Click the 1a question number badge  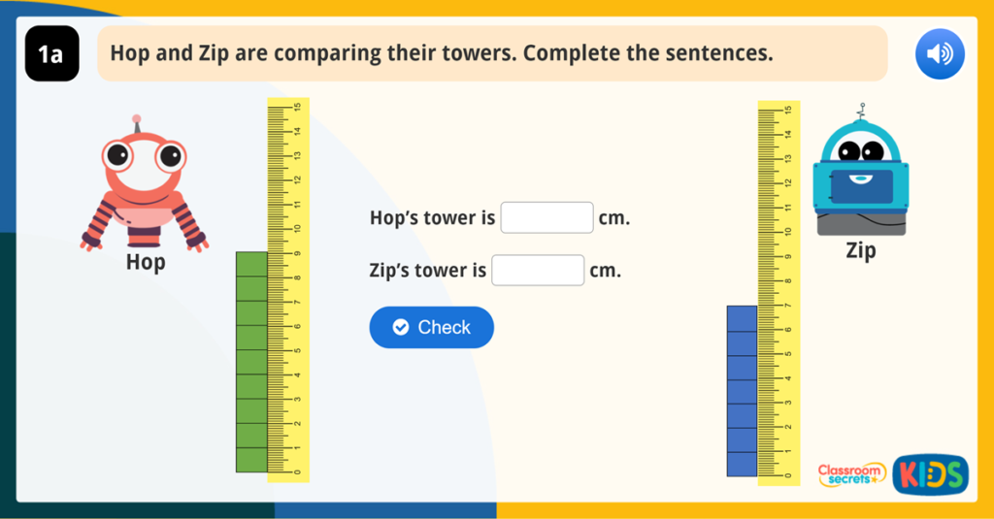point(51,54)
